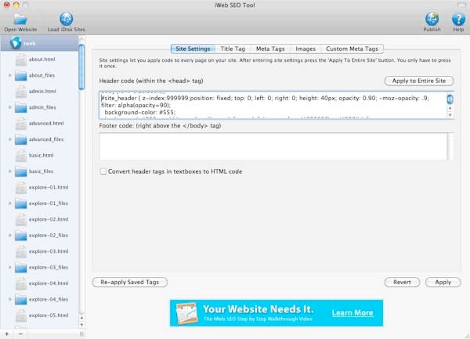Viewport: 470px width, 339px height.
Task: Click the header code scrollbar thumb
Action: coord(450,99)
